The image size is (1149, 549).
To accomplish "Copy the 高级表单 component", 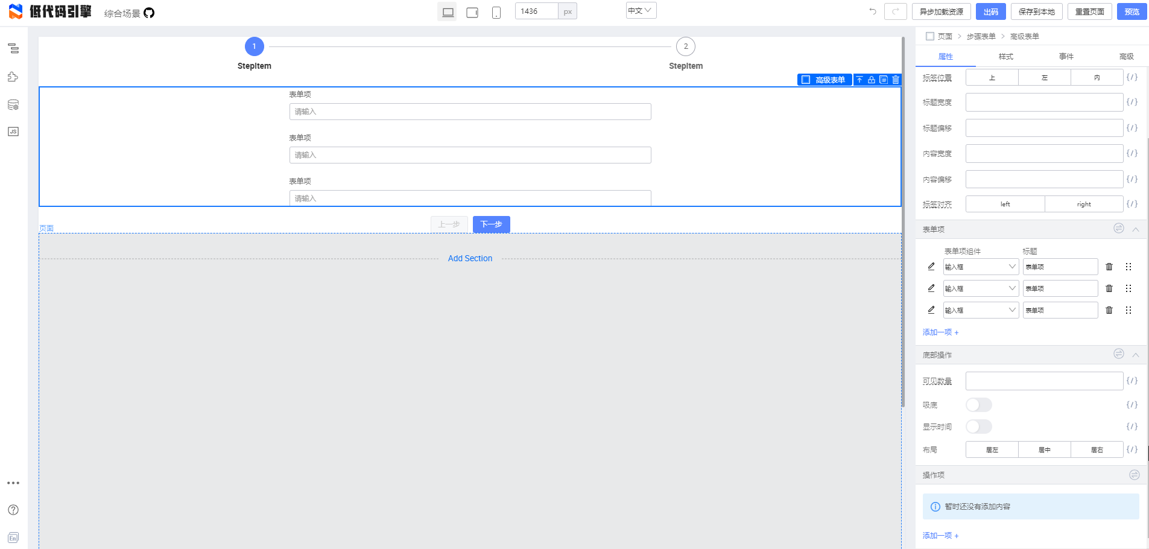I will coord(884,80).
